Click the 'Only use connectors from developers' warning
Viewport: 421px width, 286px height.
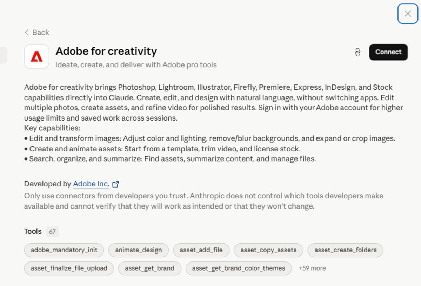click(204, 201)
